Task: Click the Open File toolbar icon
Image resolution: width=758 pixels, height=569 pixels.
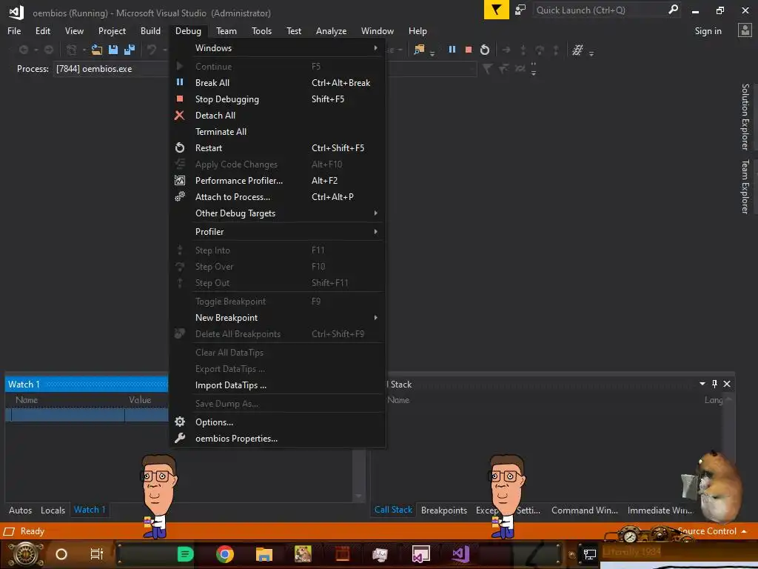Action: [x=97, y=50]
